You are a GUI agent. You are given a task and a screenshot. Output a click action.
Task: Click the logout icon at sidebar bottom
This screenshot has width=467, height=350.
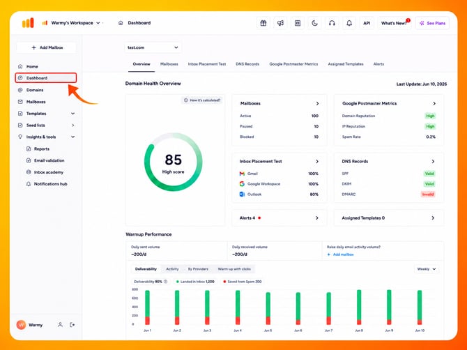tap(72, 325)
